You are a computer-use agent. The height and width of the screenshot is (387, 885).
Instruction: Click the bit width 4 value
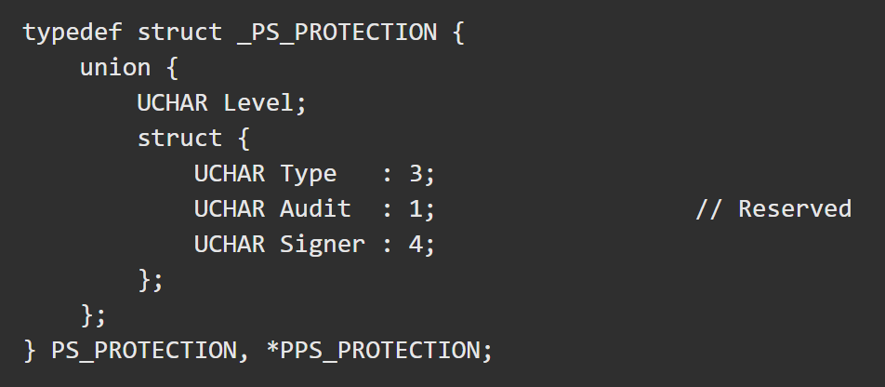pyautogui.click(x=416, y=245)
